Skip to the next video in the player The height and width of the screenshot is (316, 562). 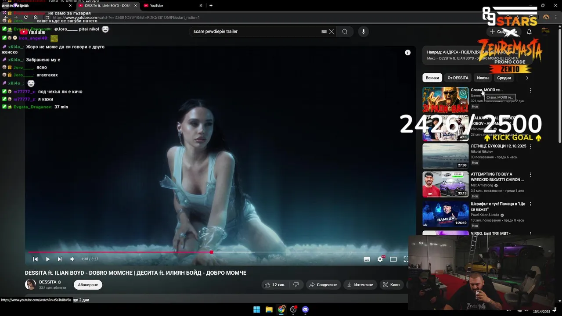[60, 259]
